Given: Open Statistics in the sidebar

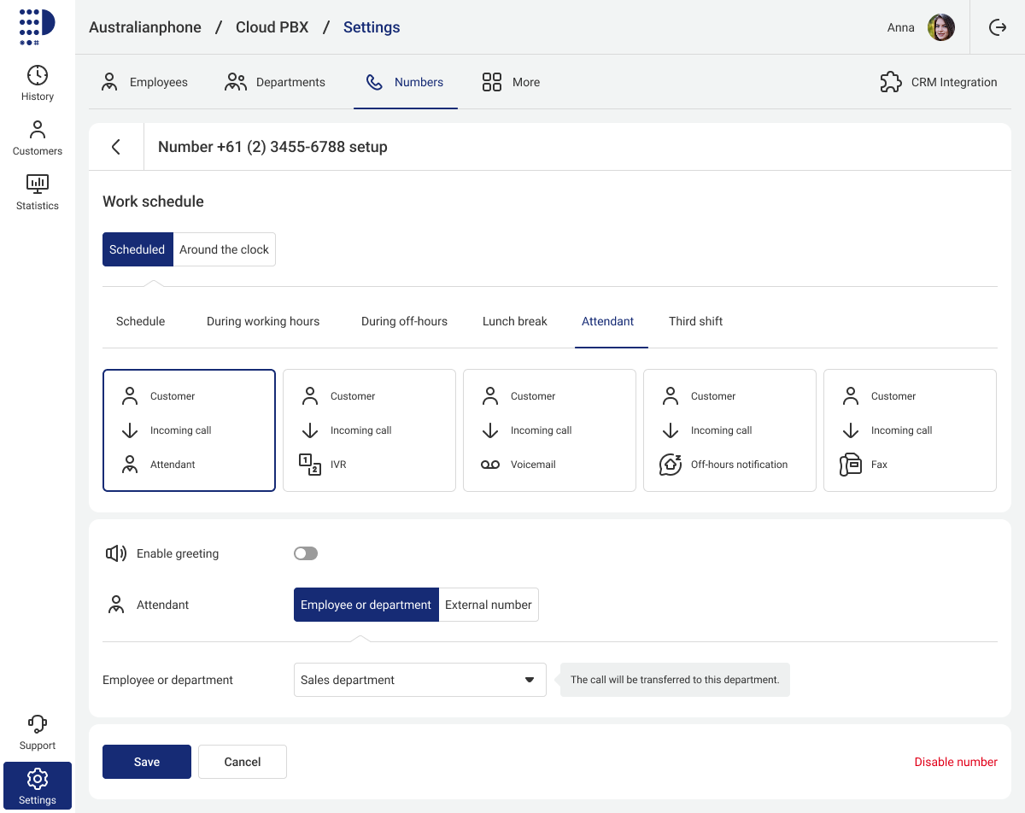Looking at the screenshot, I should pyautogui.click(x=38, y=192).
